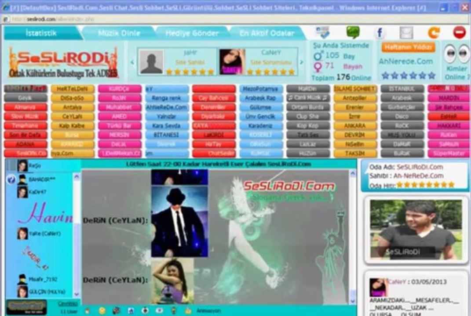Select ReŞo's avatar in user list
Screen dimensions: 471x316
pyautogui.click(x=22, y=165)
